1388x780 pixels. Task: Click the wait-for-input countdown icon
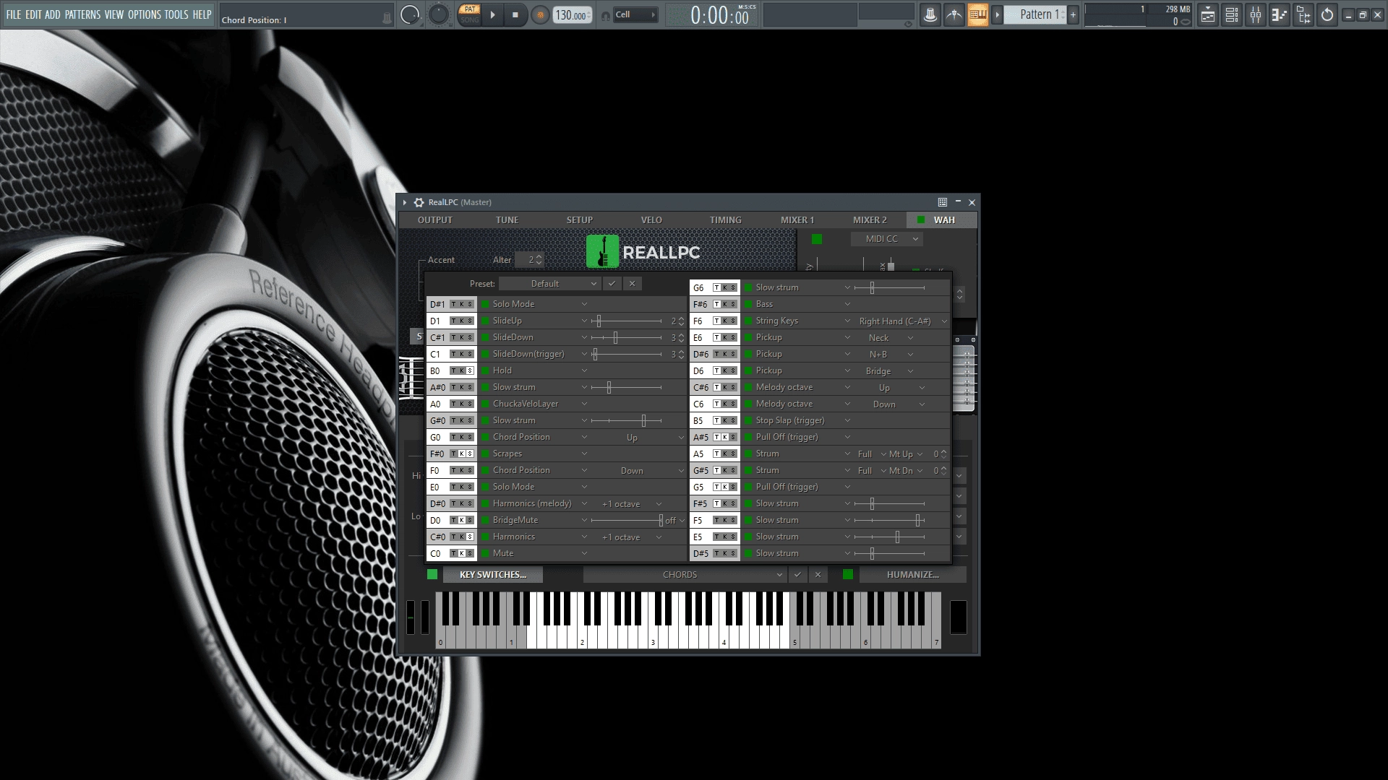point(954,14)
